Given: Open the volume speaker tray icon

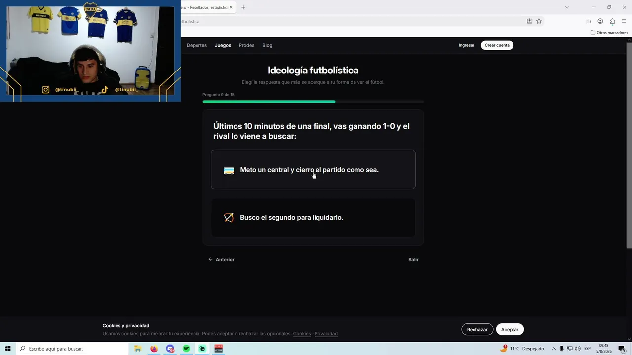Looking at the screenshot, I should [x=578, y=349].
